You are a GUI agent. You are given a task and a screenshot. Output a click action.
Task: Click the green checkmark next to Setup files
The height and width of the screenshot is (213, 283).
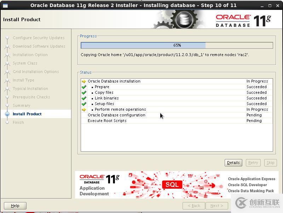click(84, 104)
